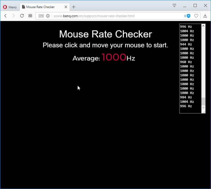
Task: Open the Opera Menü button
Action: tap(10, 7)
